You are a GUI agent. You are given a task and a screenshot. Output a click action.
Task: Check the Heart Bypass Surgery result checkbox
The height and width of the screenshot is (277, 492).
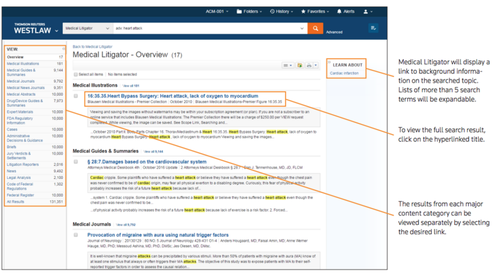[x=76, y=96]
